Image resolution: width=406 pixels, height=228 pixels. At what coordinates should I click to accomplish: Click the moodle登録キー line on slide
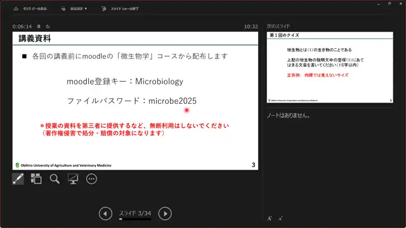point(125,82)
